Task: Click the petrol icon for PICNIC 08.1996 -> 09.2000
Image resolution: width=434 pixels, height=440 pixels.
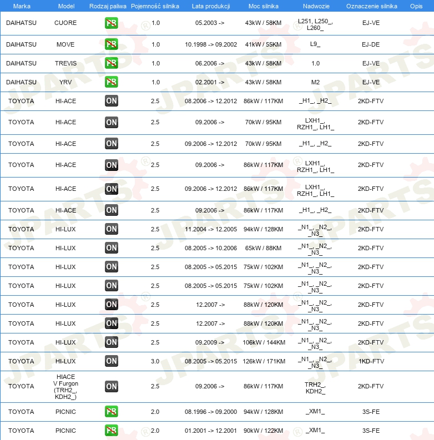Action: coord(112,411)
